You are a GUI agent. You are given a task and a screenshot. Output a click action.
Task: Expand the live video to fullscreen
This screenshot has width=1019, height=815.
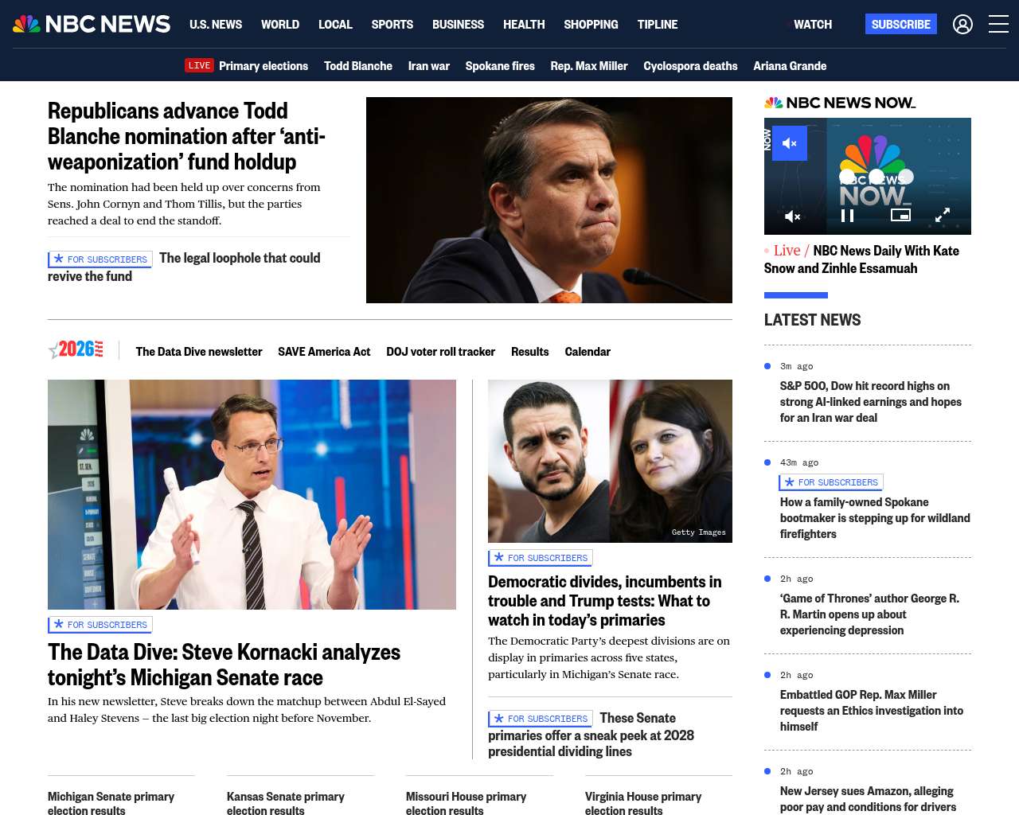click(x=943, y=216)
